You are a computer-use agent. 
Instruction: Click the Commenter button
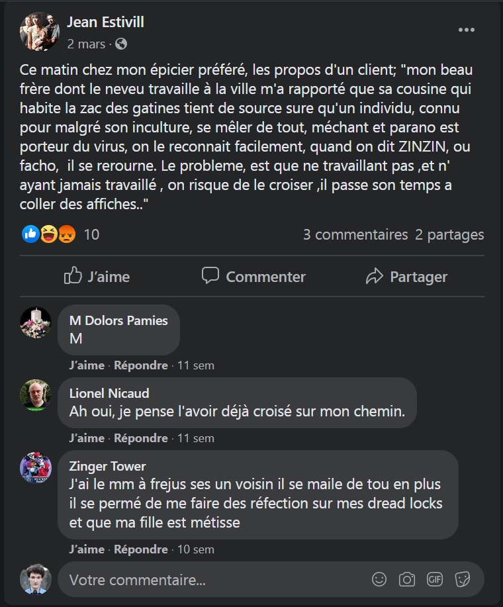click(253, 277)
